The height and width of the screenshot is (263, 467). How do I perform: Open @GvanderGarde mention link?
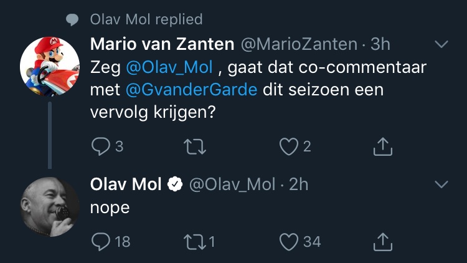click(191, 90)
